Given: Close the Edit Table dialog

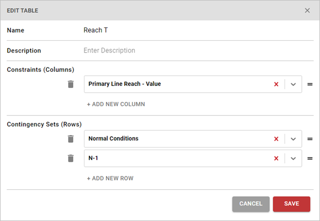Looking at the screenshot, I should (x=307, y=10).
